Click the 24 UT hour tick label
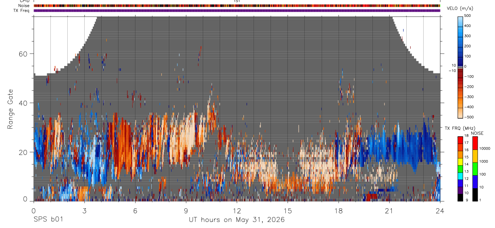 point(440,210)
